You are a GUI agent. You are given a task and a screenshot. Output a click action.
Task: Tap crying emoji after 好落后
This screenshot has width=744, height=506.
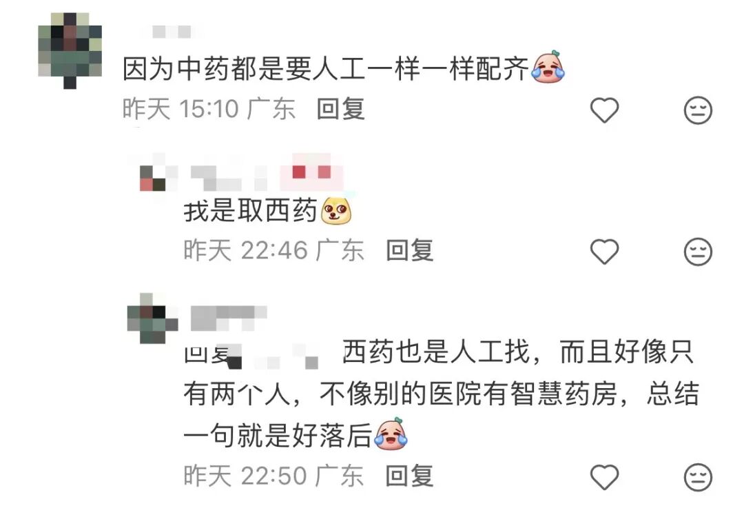pos(391,434)
